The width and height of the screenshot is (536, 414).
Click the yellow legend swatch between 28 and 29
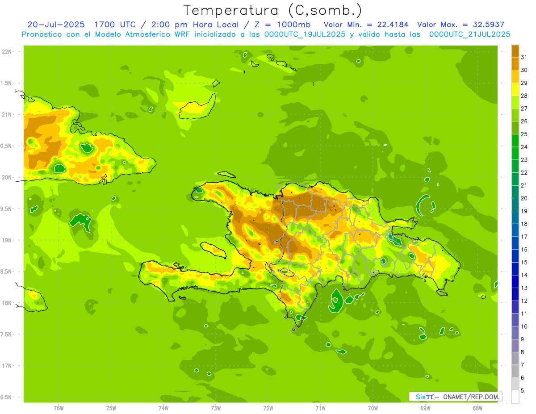coord(515,89)
